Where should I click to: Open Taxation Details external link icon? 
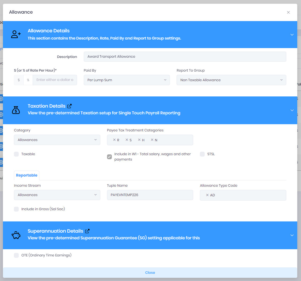pos(70,106)
